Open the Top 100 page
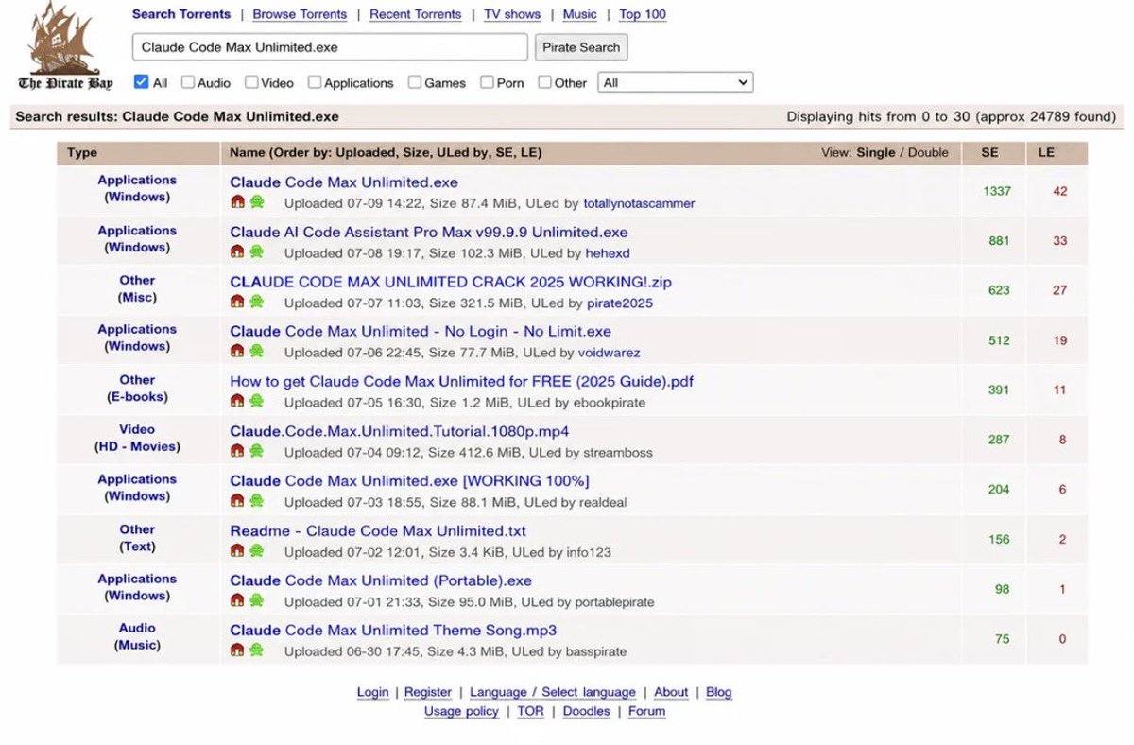1134x745 pixels. [643, 14]
